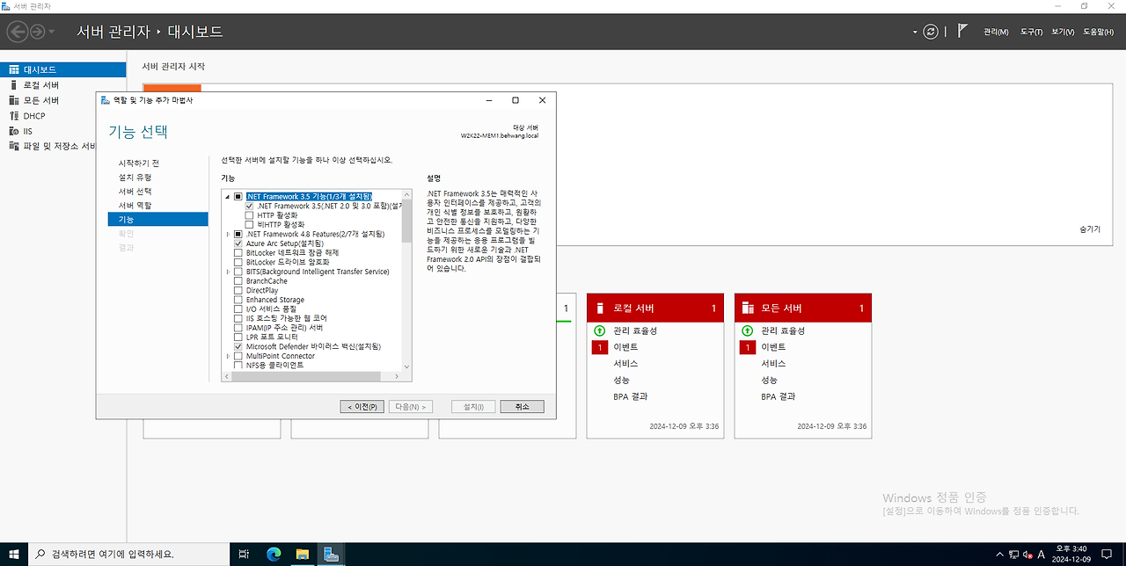Check the BranchCache feature checkbox
The height and width of the screenshot is (566, 1126).
[238, 281]
